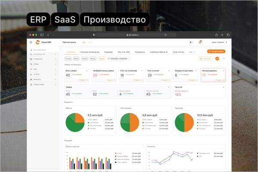Switch to the Снабжение dashboard tab

click(x=71, y=52)
